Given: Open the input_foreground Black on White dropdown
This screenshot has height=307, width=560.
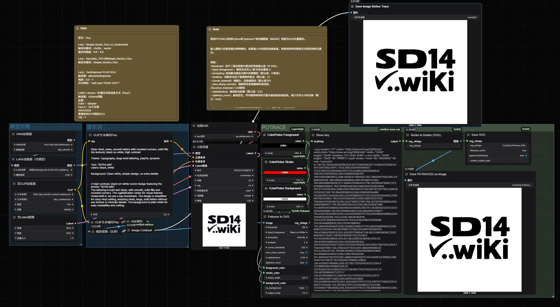Looking at the screenshot, I should tap(286, 232).
